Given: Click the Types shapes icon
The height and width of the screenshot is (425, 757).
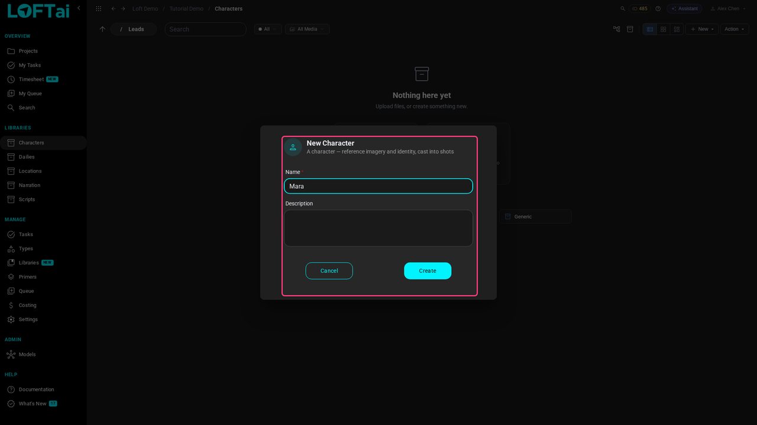Looking at the screenshot, I should point(11,249).
